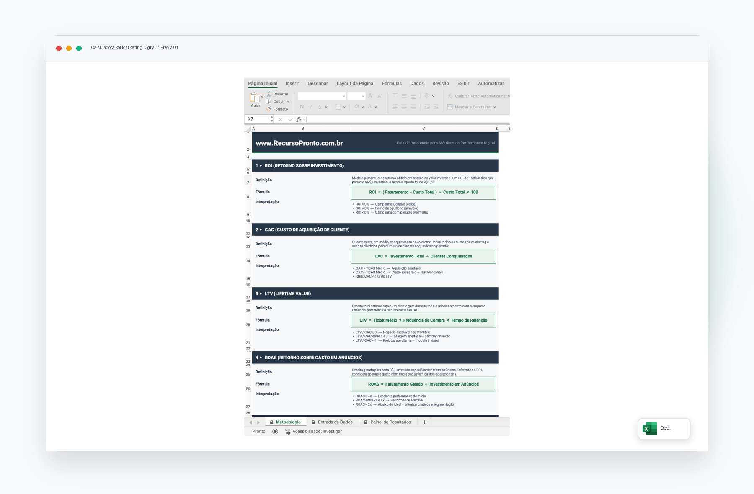The image size is (754, 494).
Task: Increase the cell indent
Action: pyautogui.click(x=436, y=107)
